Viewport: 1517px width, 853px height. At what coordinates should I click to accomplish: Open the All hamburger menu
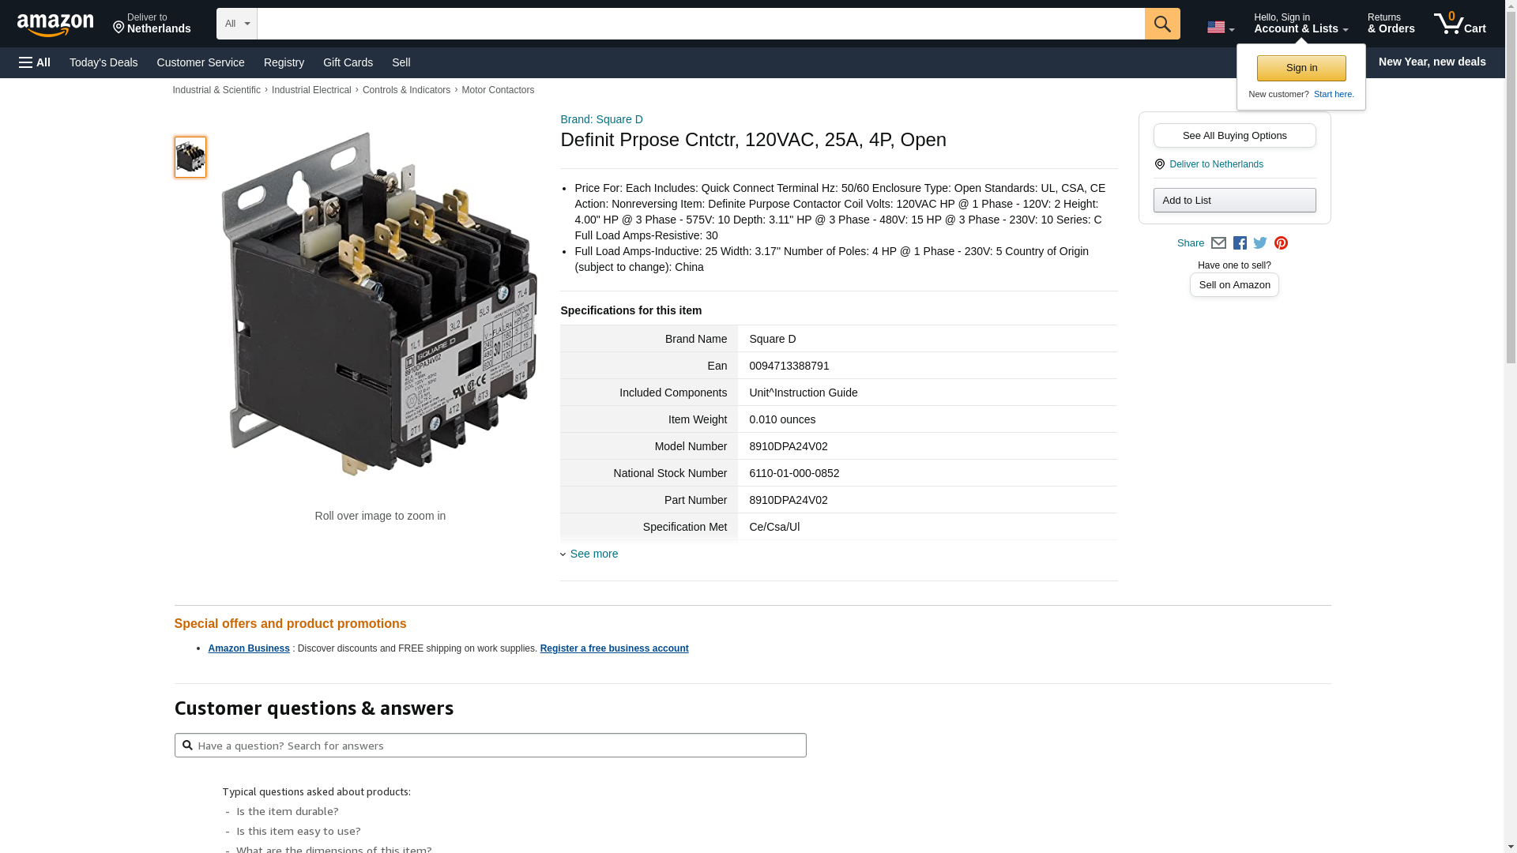35,62
